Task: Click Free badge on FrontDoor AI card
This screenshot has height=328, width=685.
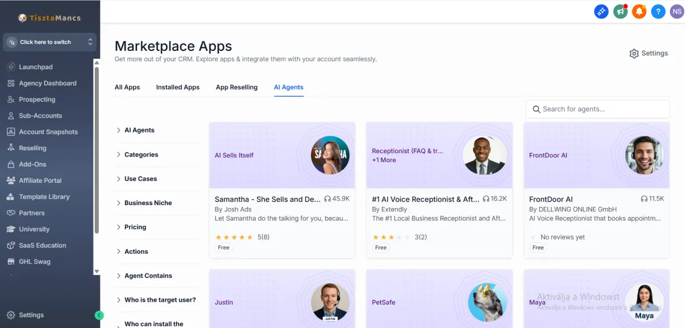Action: tap(538, 247)
